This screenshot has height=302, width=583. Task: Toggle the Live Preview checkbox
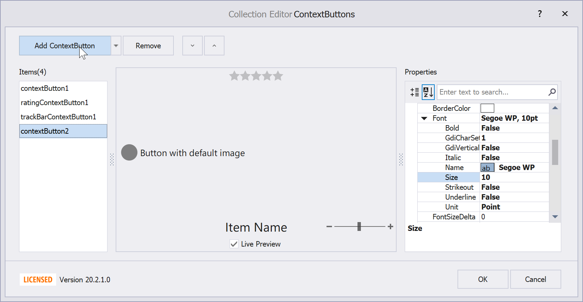(234, 244)
